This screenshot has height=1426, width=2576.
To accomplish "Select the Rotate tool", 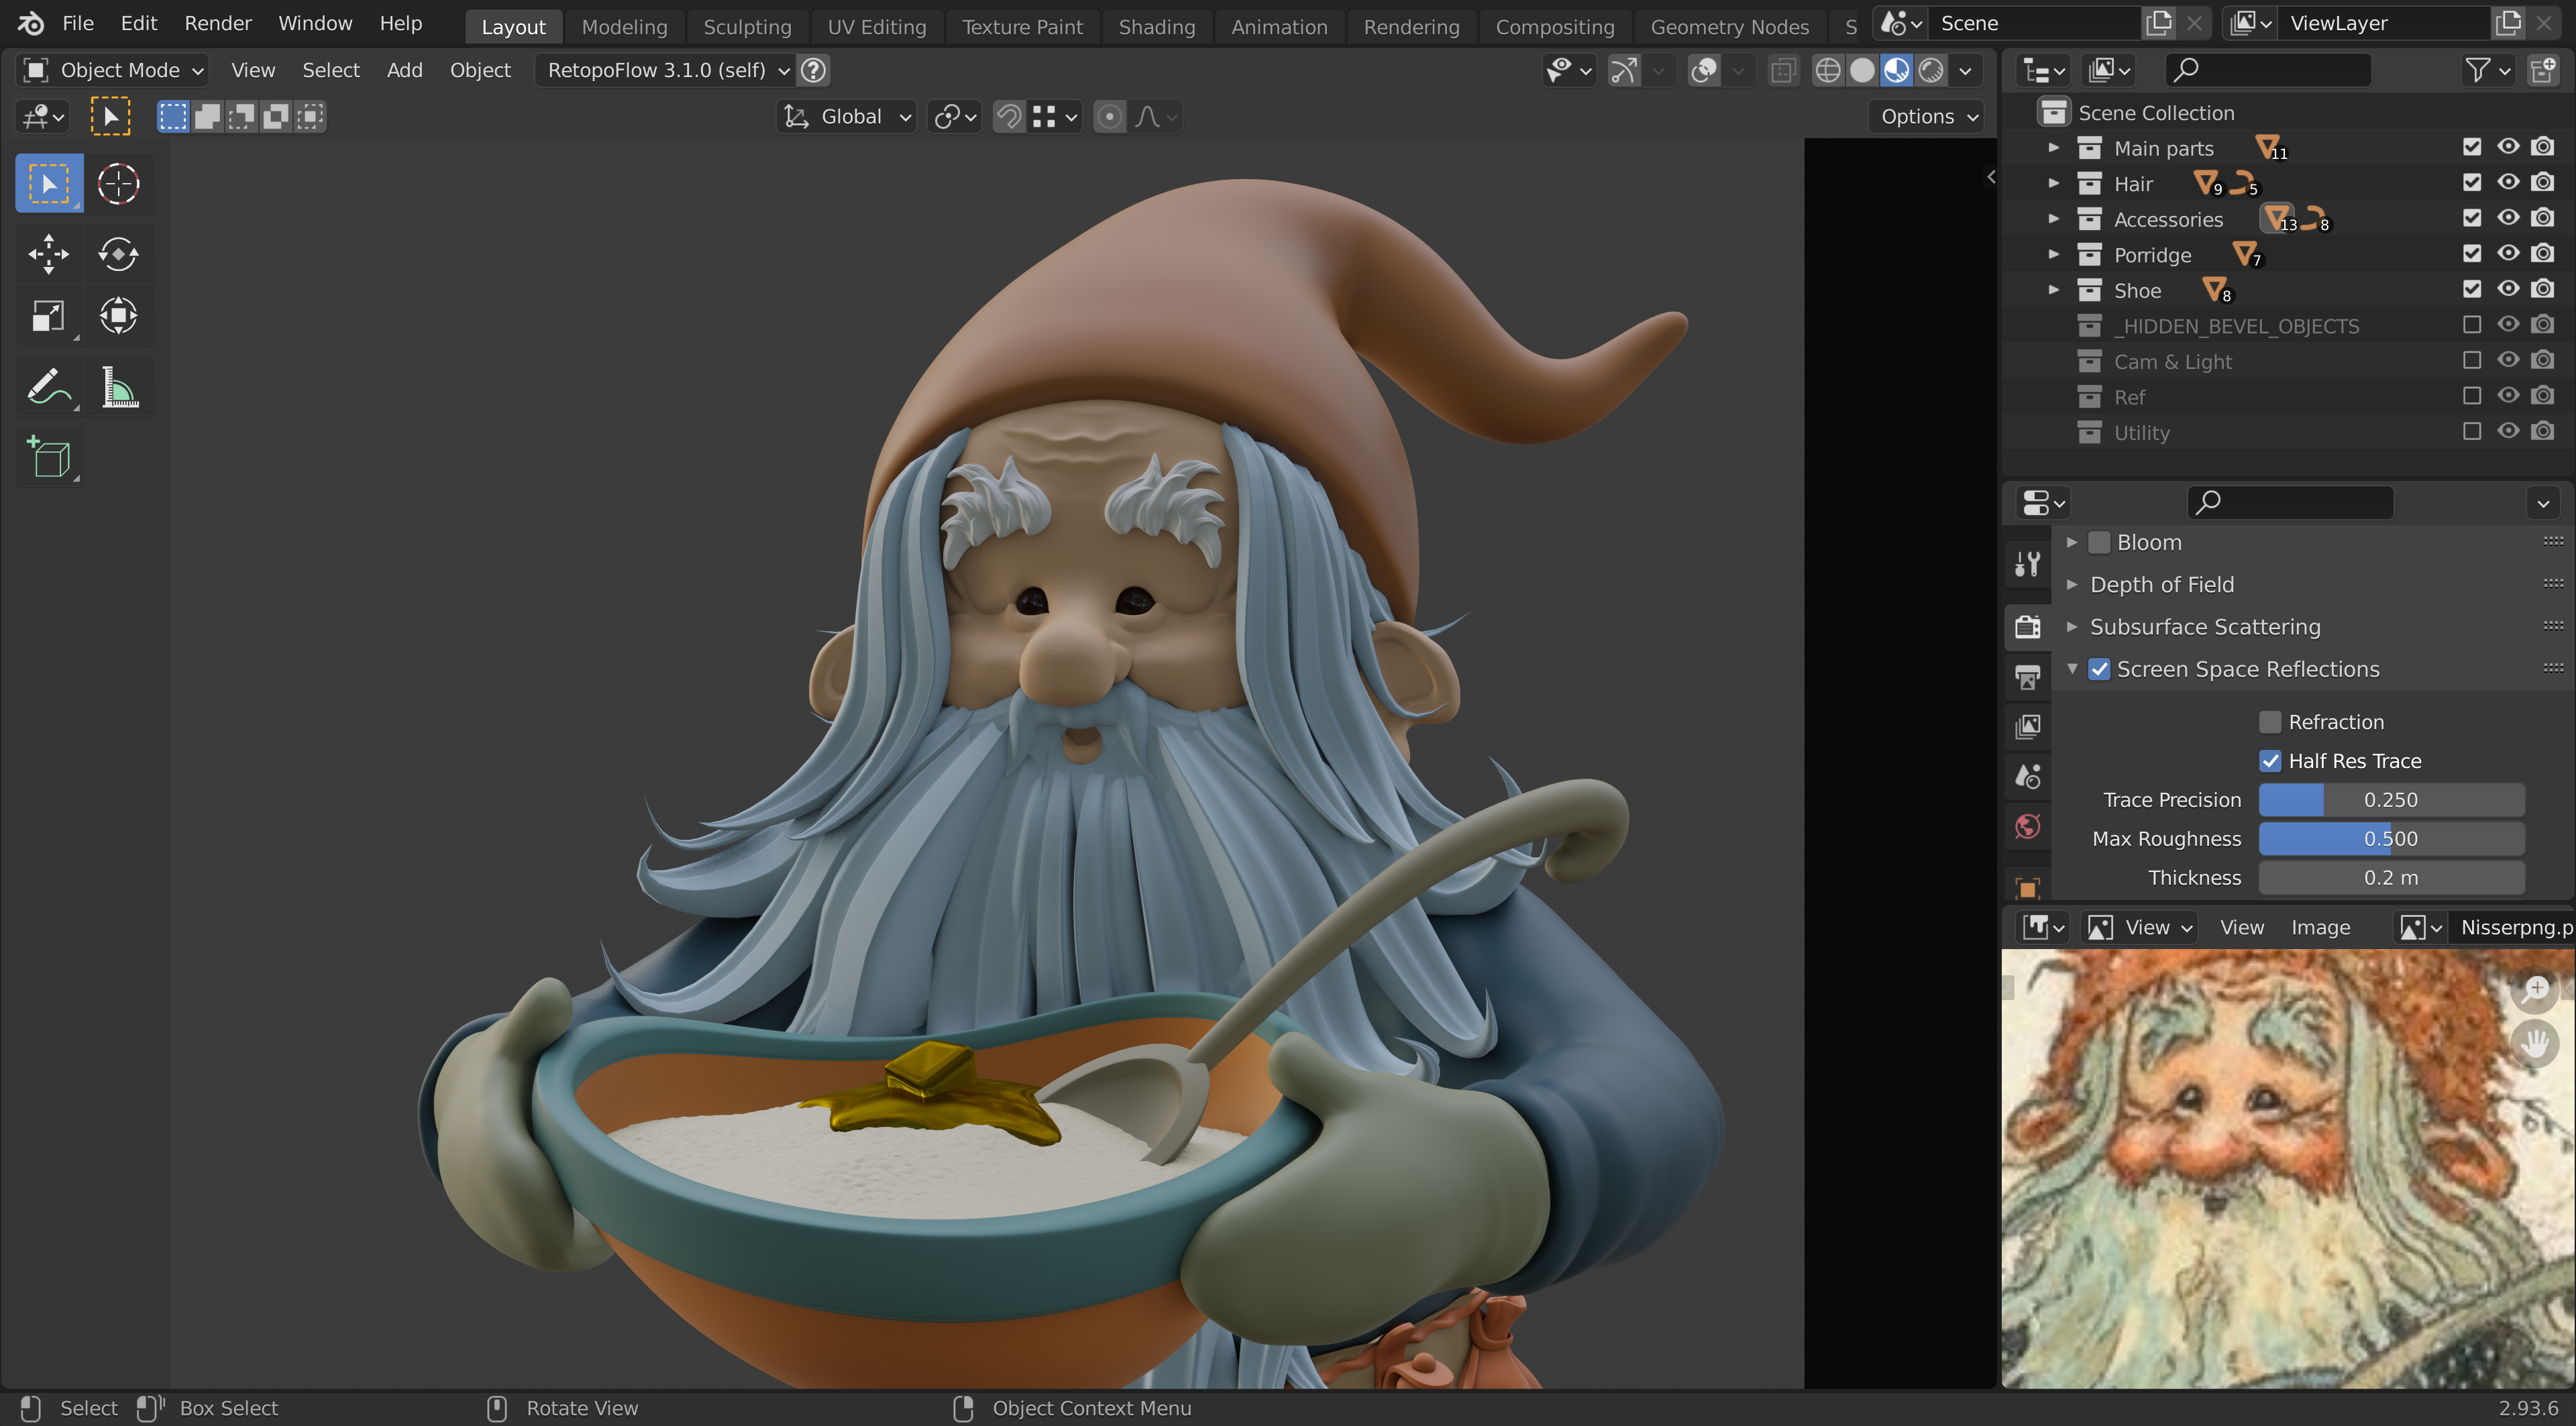I will click(x=118, y=254).
